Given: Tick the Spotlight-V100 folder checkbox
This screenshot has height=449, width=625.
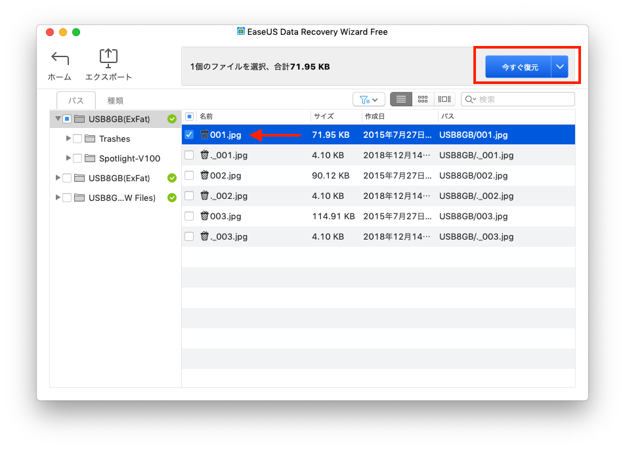Looking at the screenshot, I should coord(77,158).
